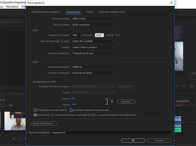Open Taxa de proporção de pixel dropdown
196x146 pixels.
point(93,41)
